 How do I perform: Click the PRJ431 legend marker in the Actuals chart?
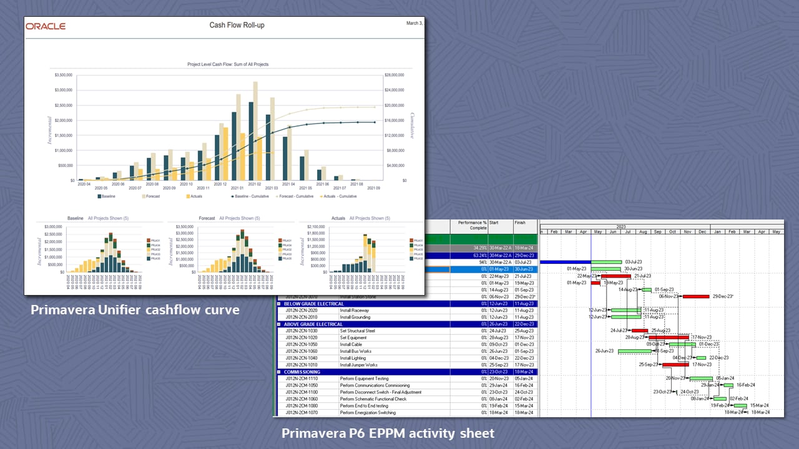pos(410,239)
